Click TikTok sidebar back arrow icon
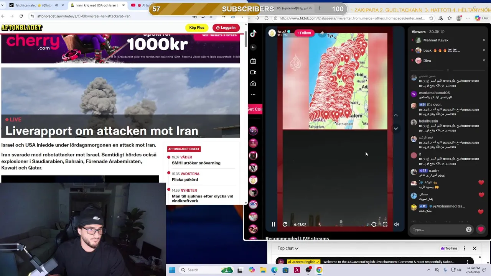 [x=253, y=47]
